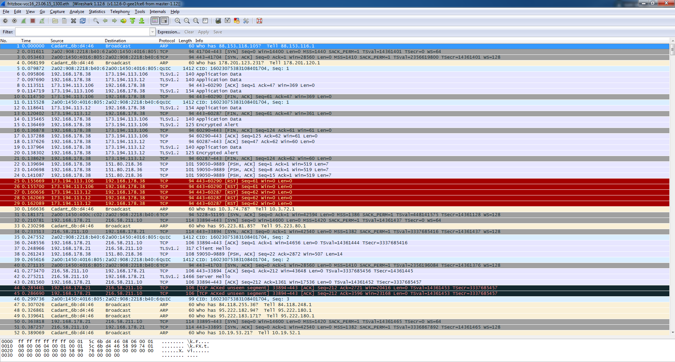The height and width of the screenshot is (362, 675).
Task: Open the Internals menu
Action: tap(158, 12)
